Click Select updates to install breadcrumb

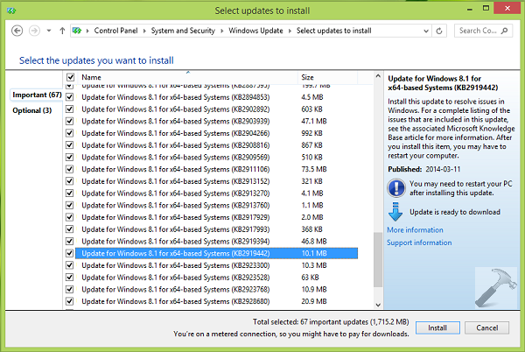(x=334, y=31)
